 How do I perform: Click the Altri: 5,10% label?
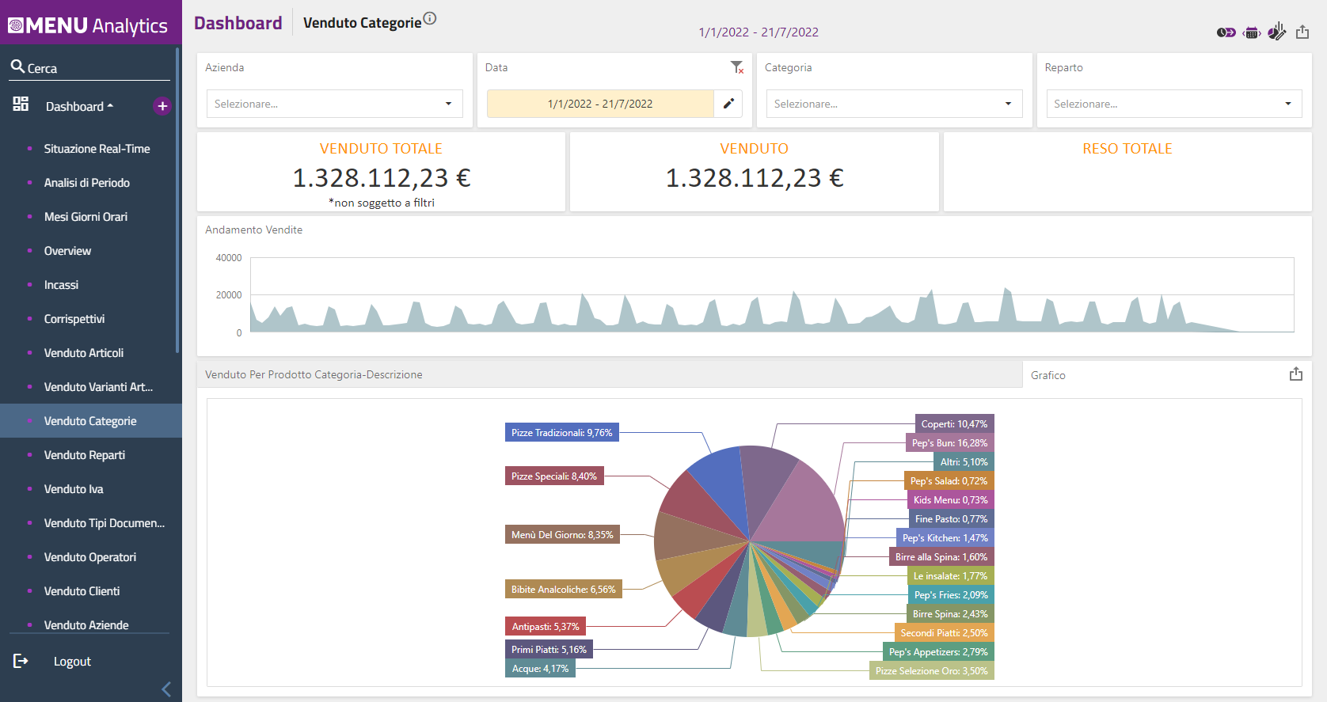[964, 461]
